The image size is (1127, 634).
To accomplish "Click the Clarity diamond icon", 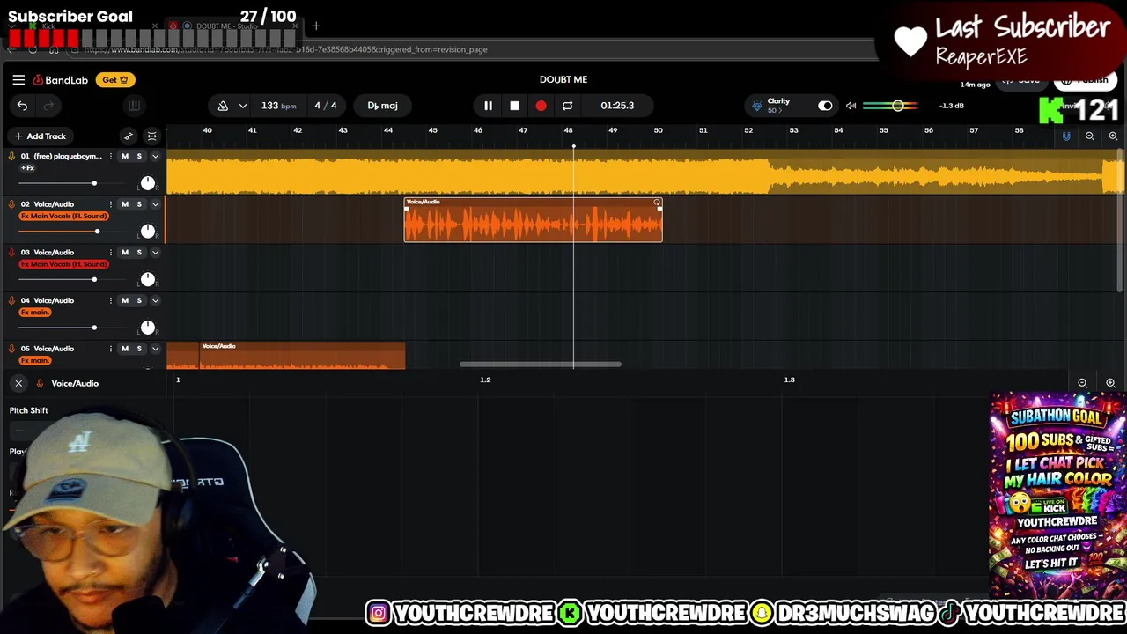I will tap(756, 106).
